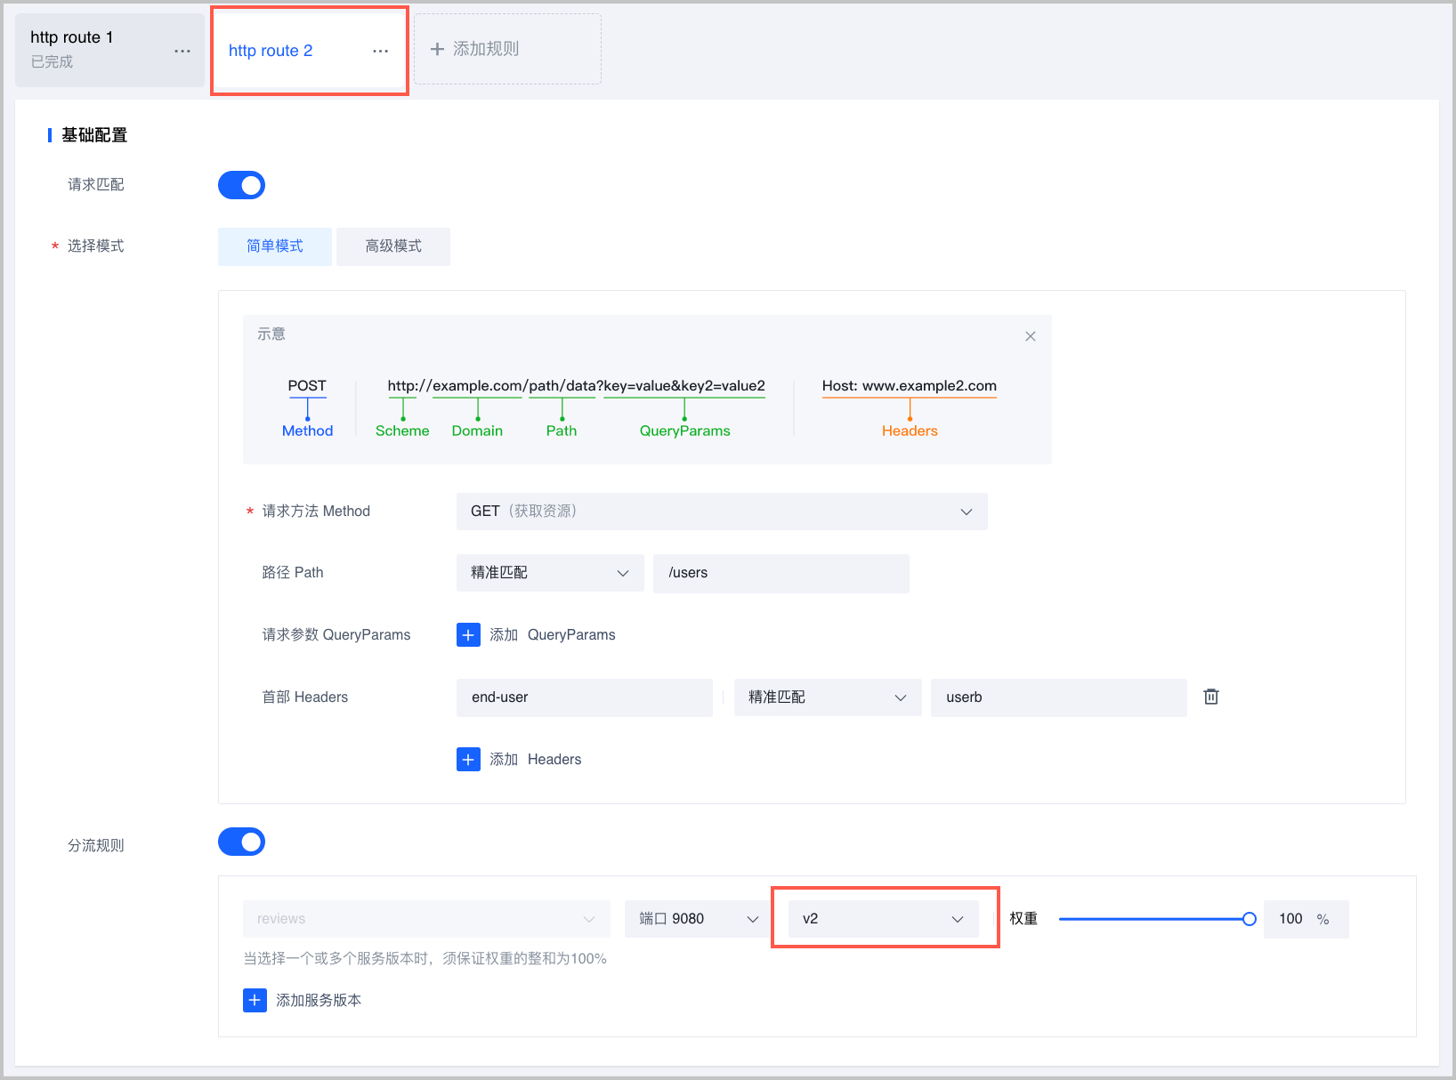This screenshot has width=1456, height=1080.
Task: Click plus icon in 添加规则 tab
Action: [x=437, y=49]
